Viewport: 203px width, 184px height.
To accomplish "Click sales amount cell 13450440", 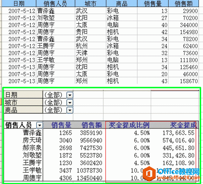I will tap(90, 178).
